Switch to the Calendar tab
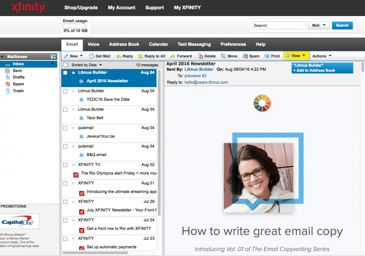This screenshot has width=365, height=256. 158,44
